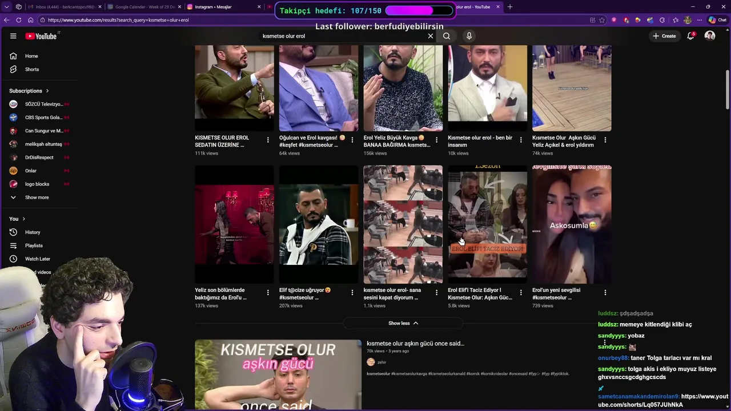Clear the search box with the X icon

(431, 36)
